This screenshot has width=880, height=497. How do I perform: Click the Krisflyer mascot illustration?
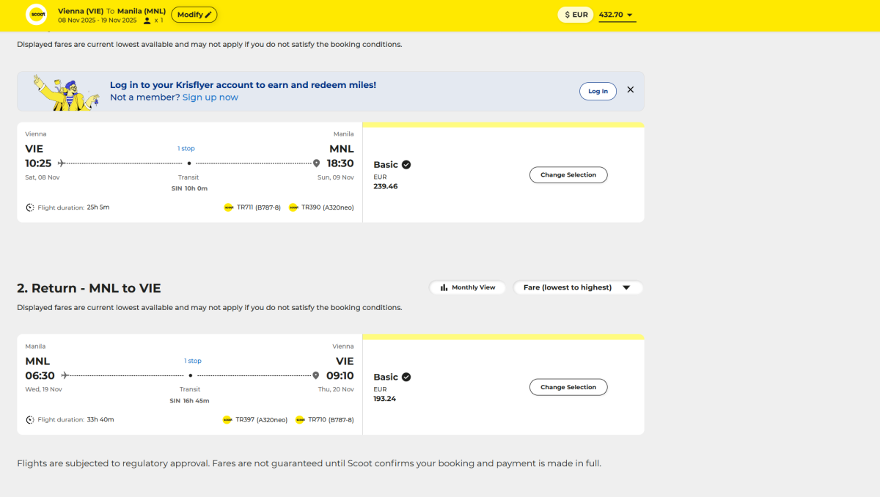click(x=64, y=92)
